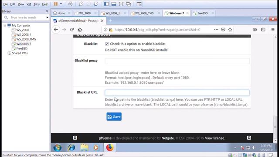Viewport: 279px width, 157px height.
Task: Click the view settings icon in VMware toolbar
Action: click(x=139, y=4)
